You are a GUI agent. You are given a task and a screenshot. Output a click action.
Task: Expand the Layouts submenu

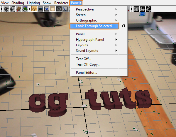click(x=97, y=45)
